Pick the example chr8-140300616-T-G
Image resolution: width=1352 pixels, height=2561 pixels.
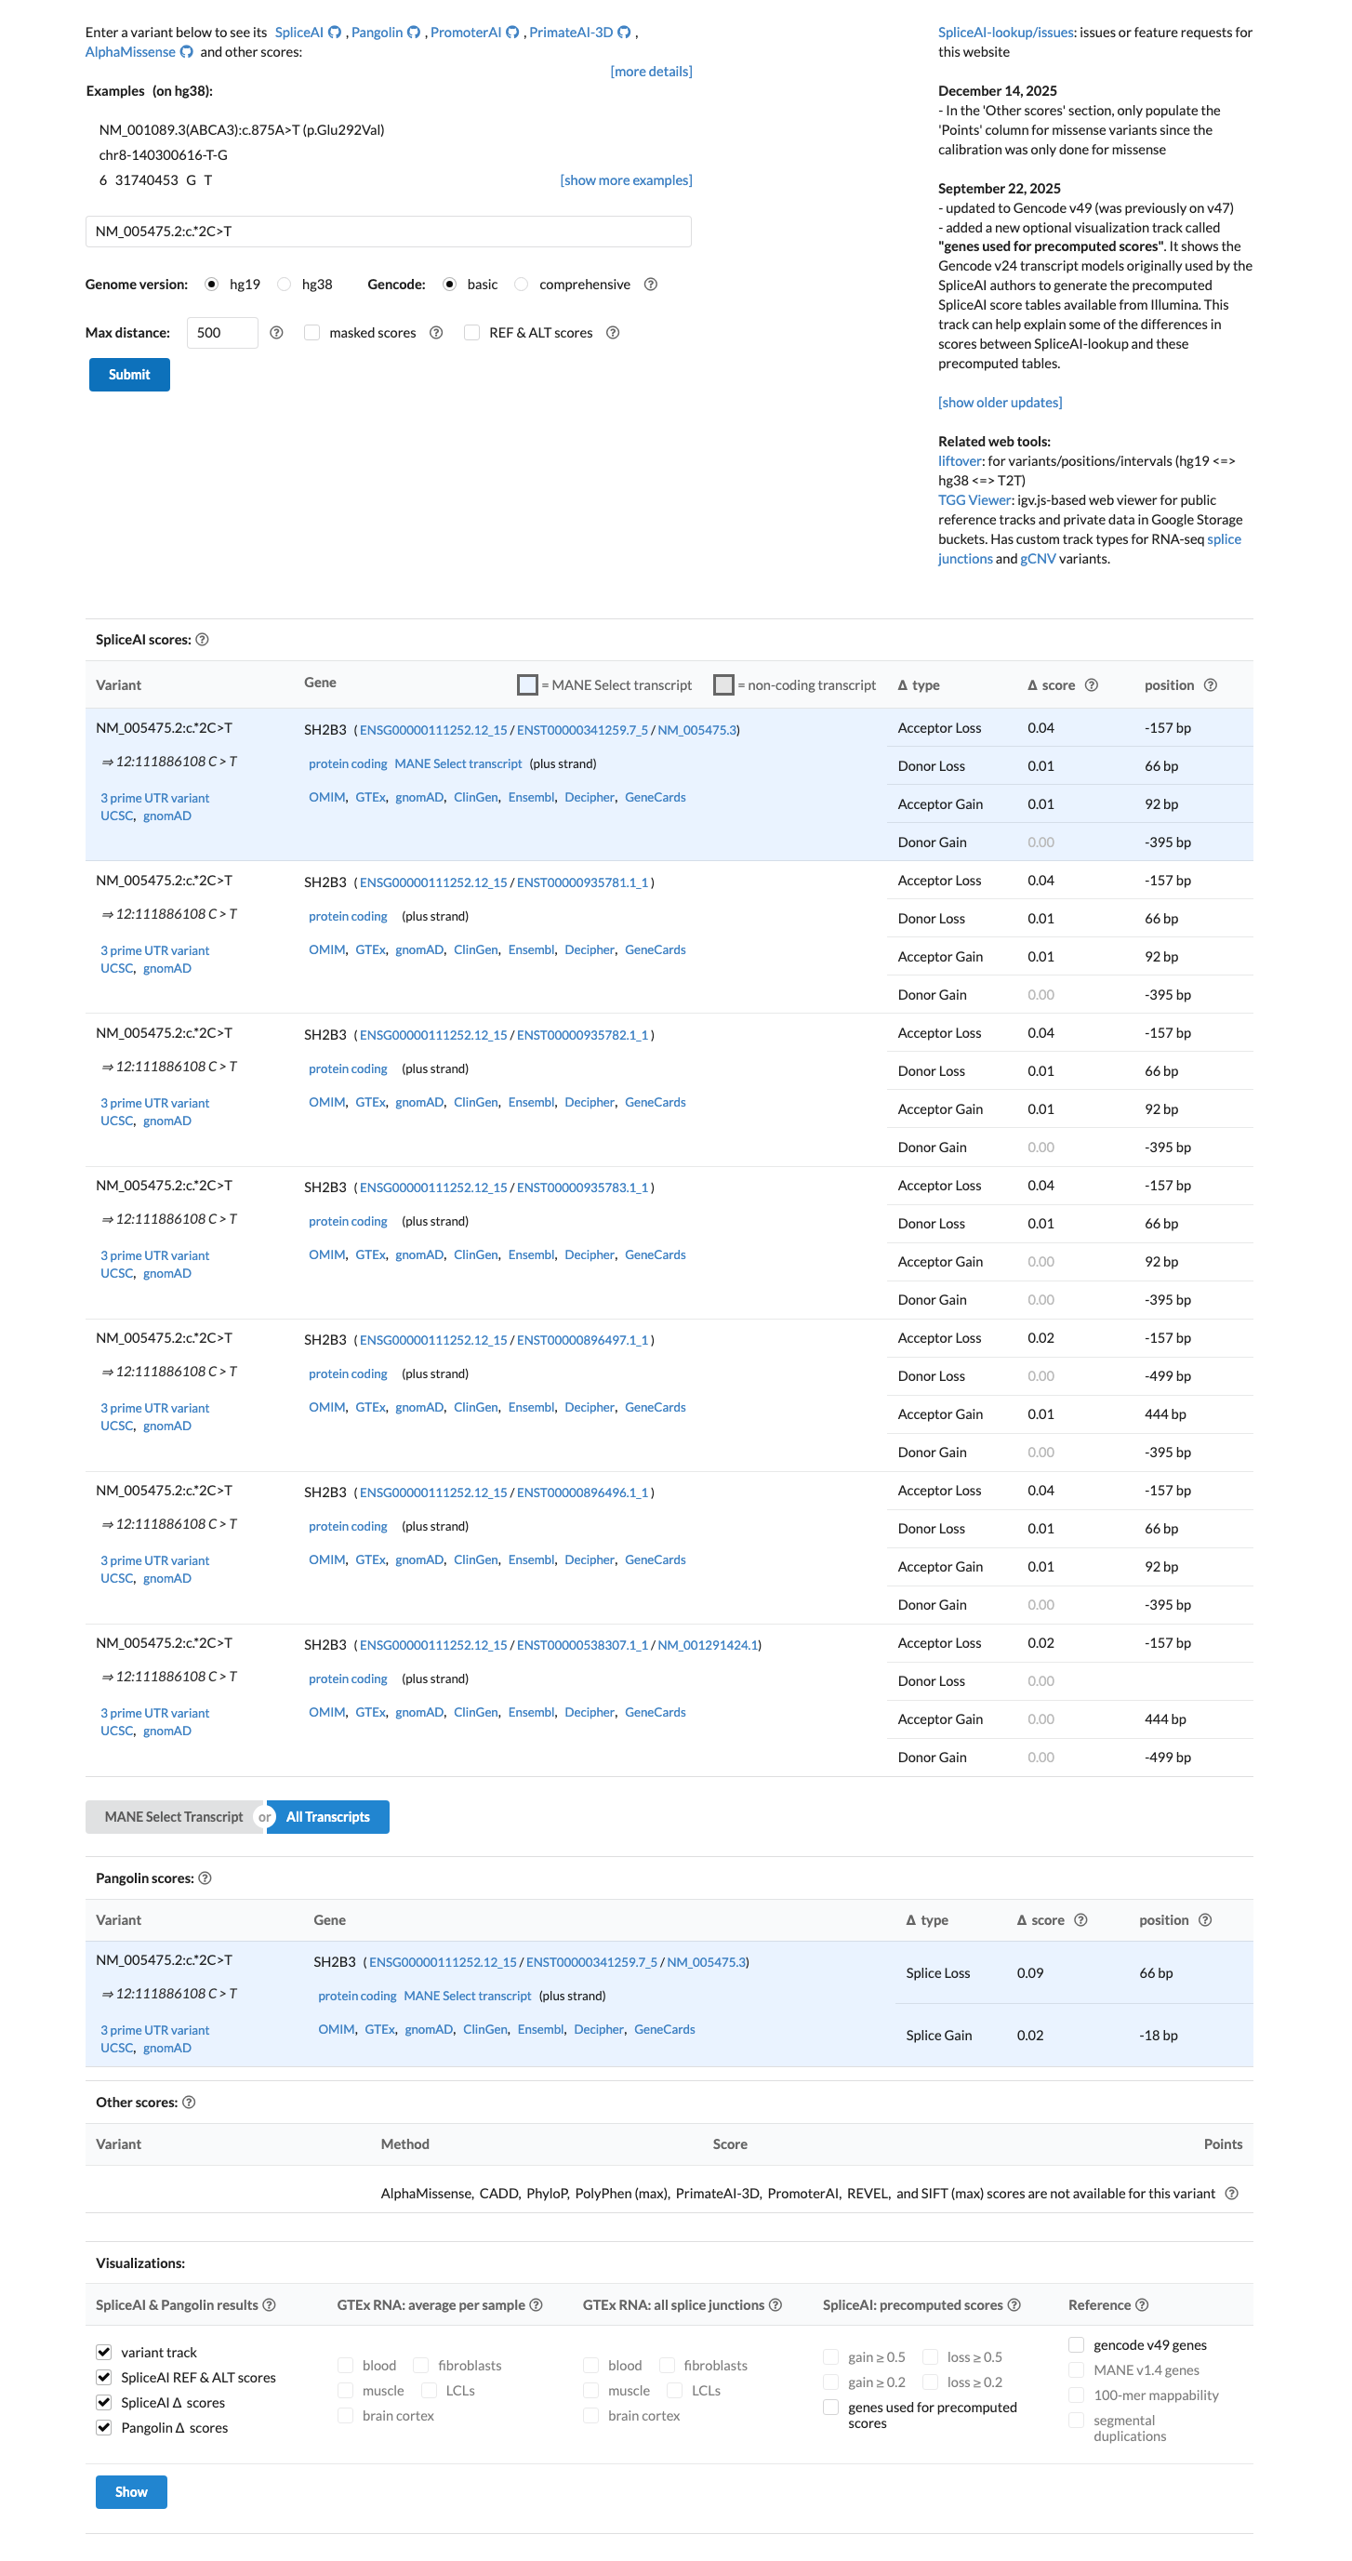163,155
